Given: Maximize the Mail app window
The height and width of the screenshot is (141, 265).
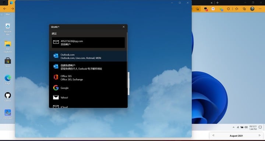Looking at the screenshot, I should point(180,3).
